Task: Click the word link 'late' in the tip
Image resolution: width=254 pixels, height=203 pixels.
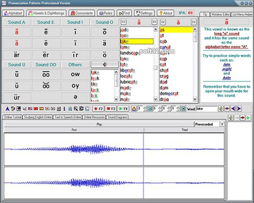Action: 226,65
